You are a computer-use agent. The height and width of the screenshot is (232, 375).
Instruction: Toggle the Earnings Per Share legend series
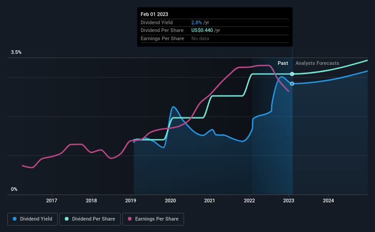pyautogui.click(x=153, y=219)
